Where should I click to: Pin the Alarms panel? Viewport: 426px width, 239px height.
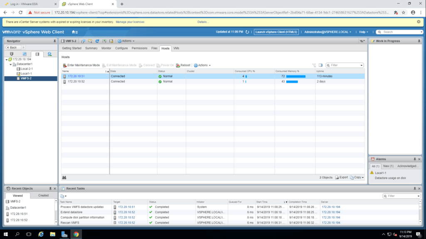tap(414, 159)
